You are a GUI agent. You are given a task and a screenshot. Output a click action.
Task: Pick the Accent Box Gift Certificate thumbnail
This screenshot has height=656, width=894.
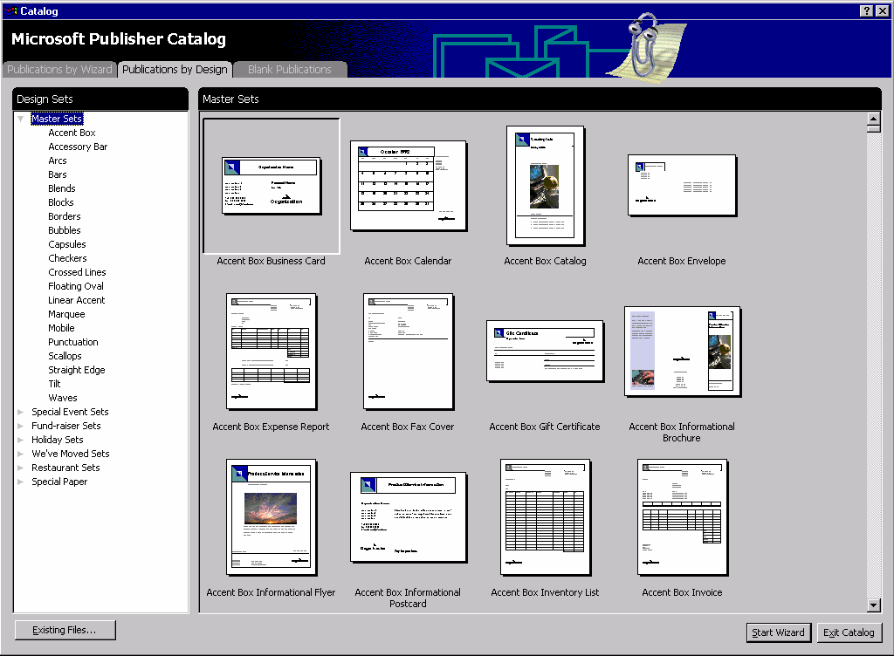click(545, 352)
